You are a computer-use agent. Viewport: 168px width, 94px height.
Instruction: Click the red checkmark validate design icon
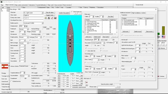pyautogui.click(x=52, y=18)
